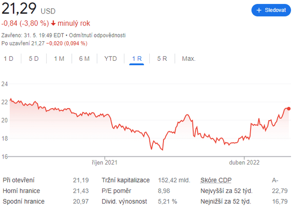
Task: Click the duben 2022 axis label
Action: pos(244,162)
